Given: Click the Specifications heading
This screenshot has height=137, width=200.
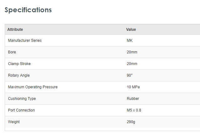Looking at the screenshot, I should (x=28, y=10).
